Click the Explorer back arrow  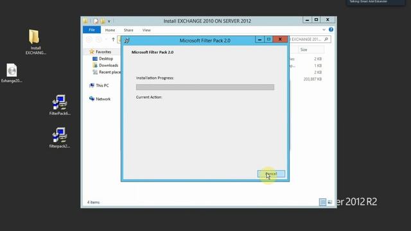point(89,40)
